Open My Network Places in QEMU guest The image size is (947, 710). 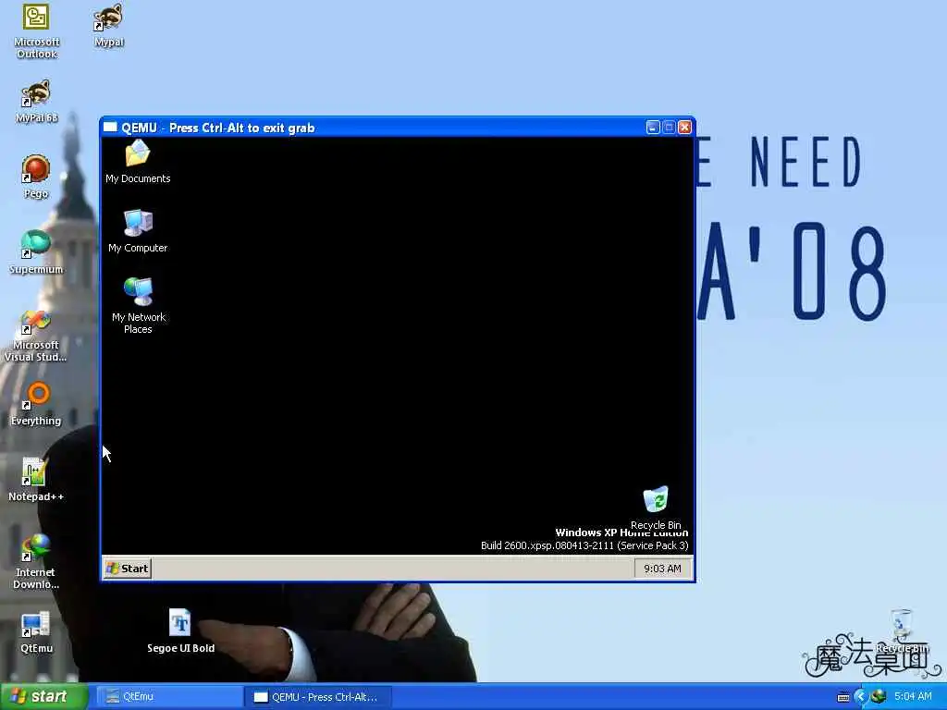coord(139,305)
